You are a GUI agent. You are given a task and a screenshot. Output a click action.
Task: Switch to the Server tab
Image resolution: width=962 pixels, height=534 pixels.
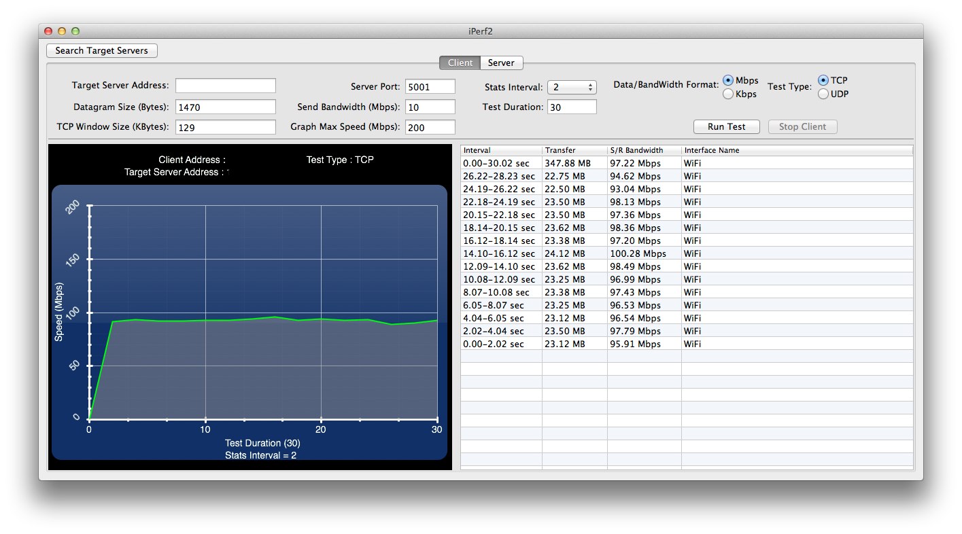point(501,63)
